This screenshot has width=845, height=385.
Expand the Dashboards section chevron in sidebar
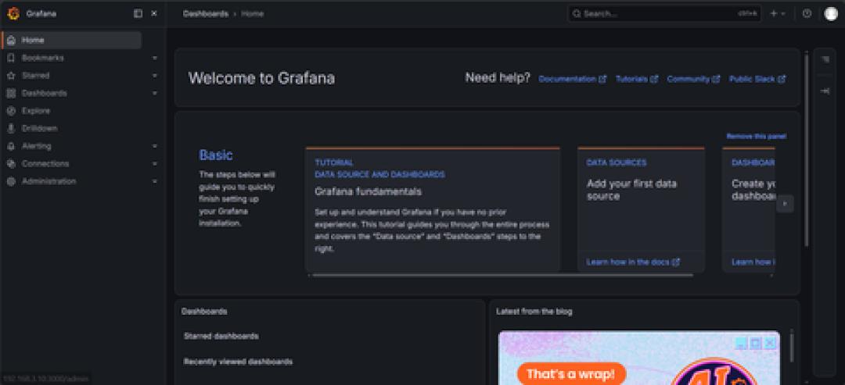pos(155,93)
